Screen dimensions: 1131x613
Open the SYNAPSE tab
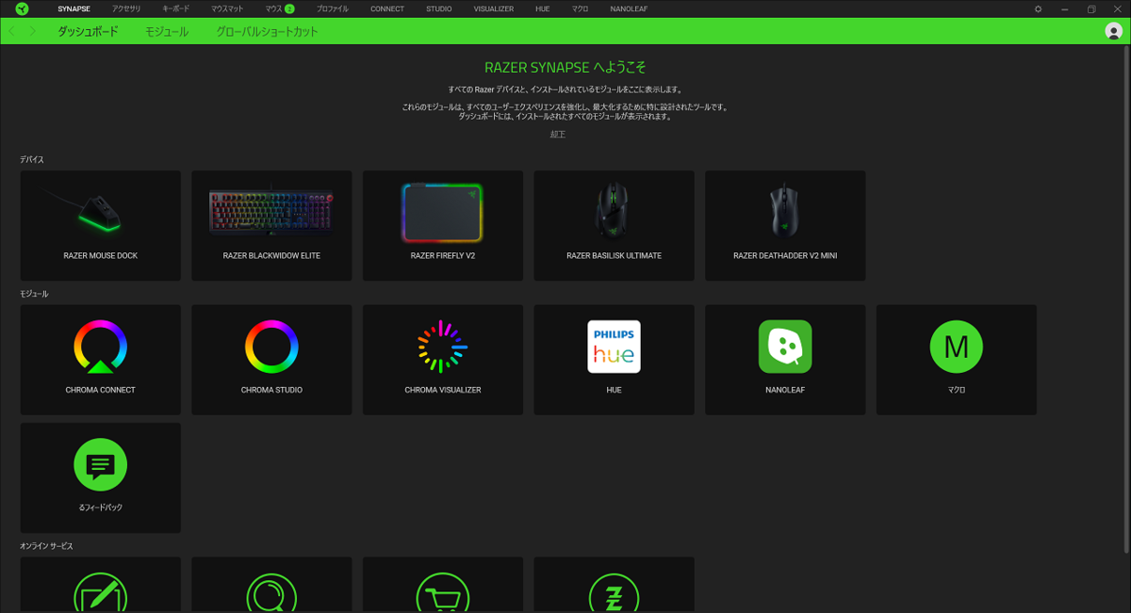[74, 8]
